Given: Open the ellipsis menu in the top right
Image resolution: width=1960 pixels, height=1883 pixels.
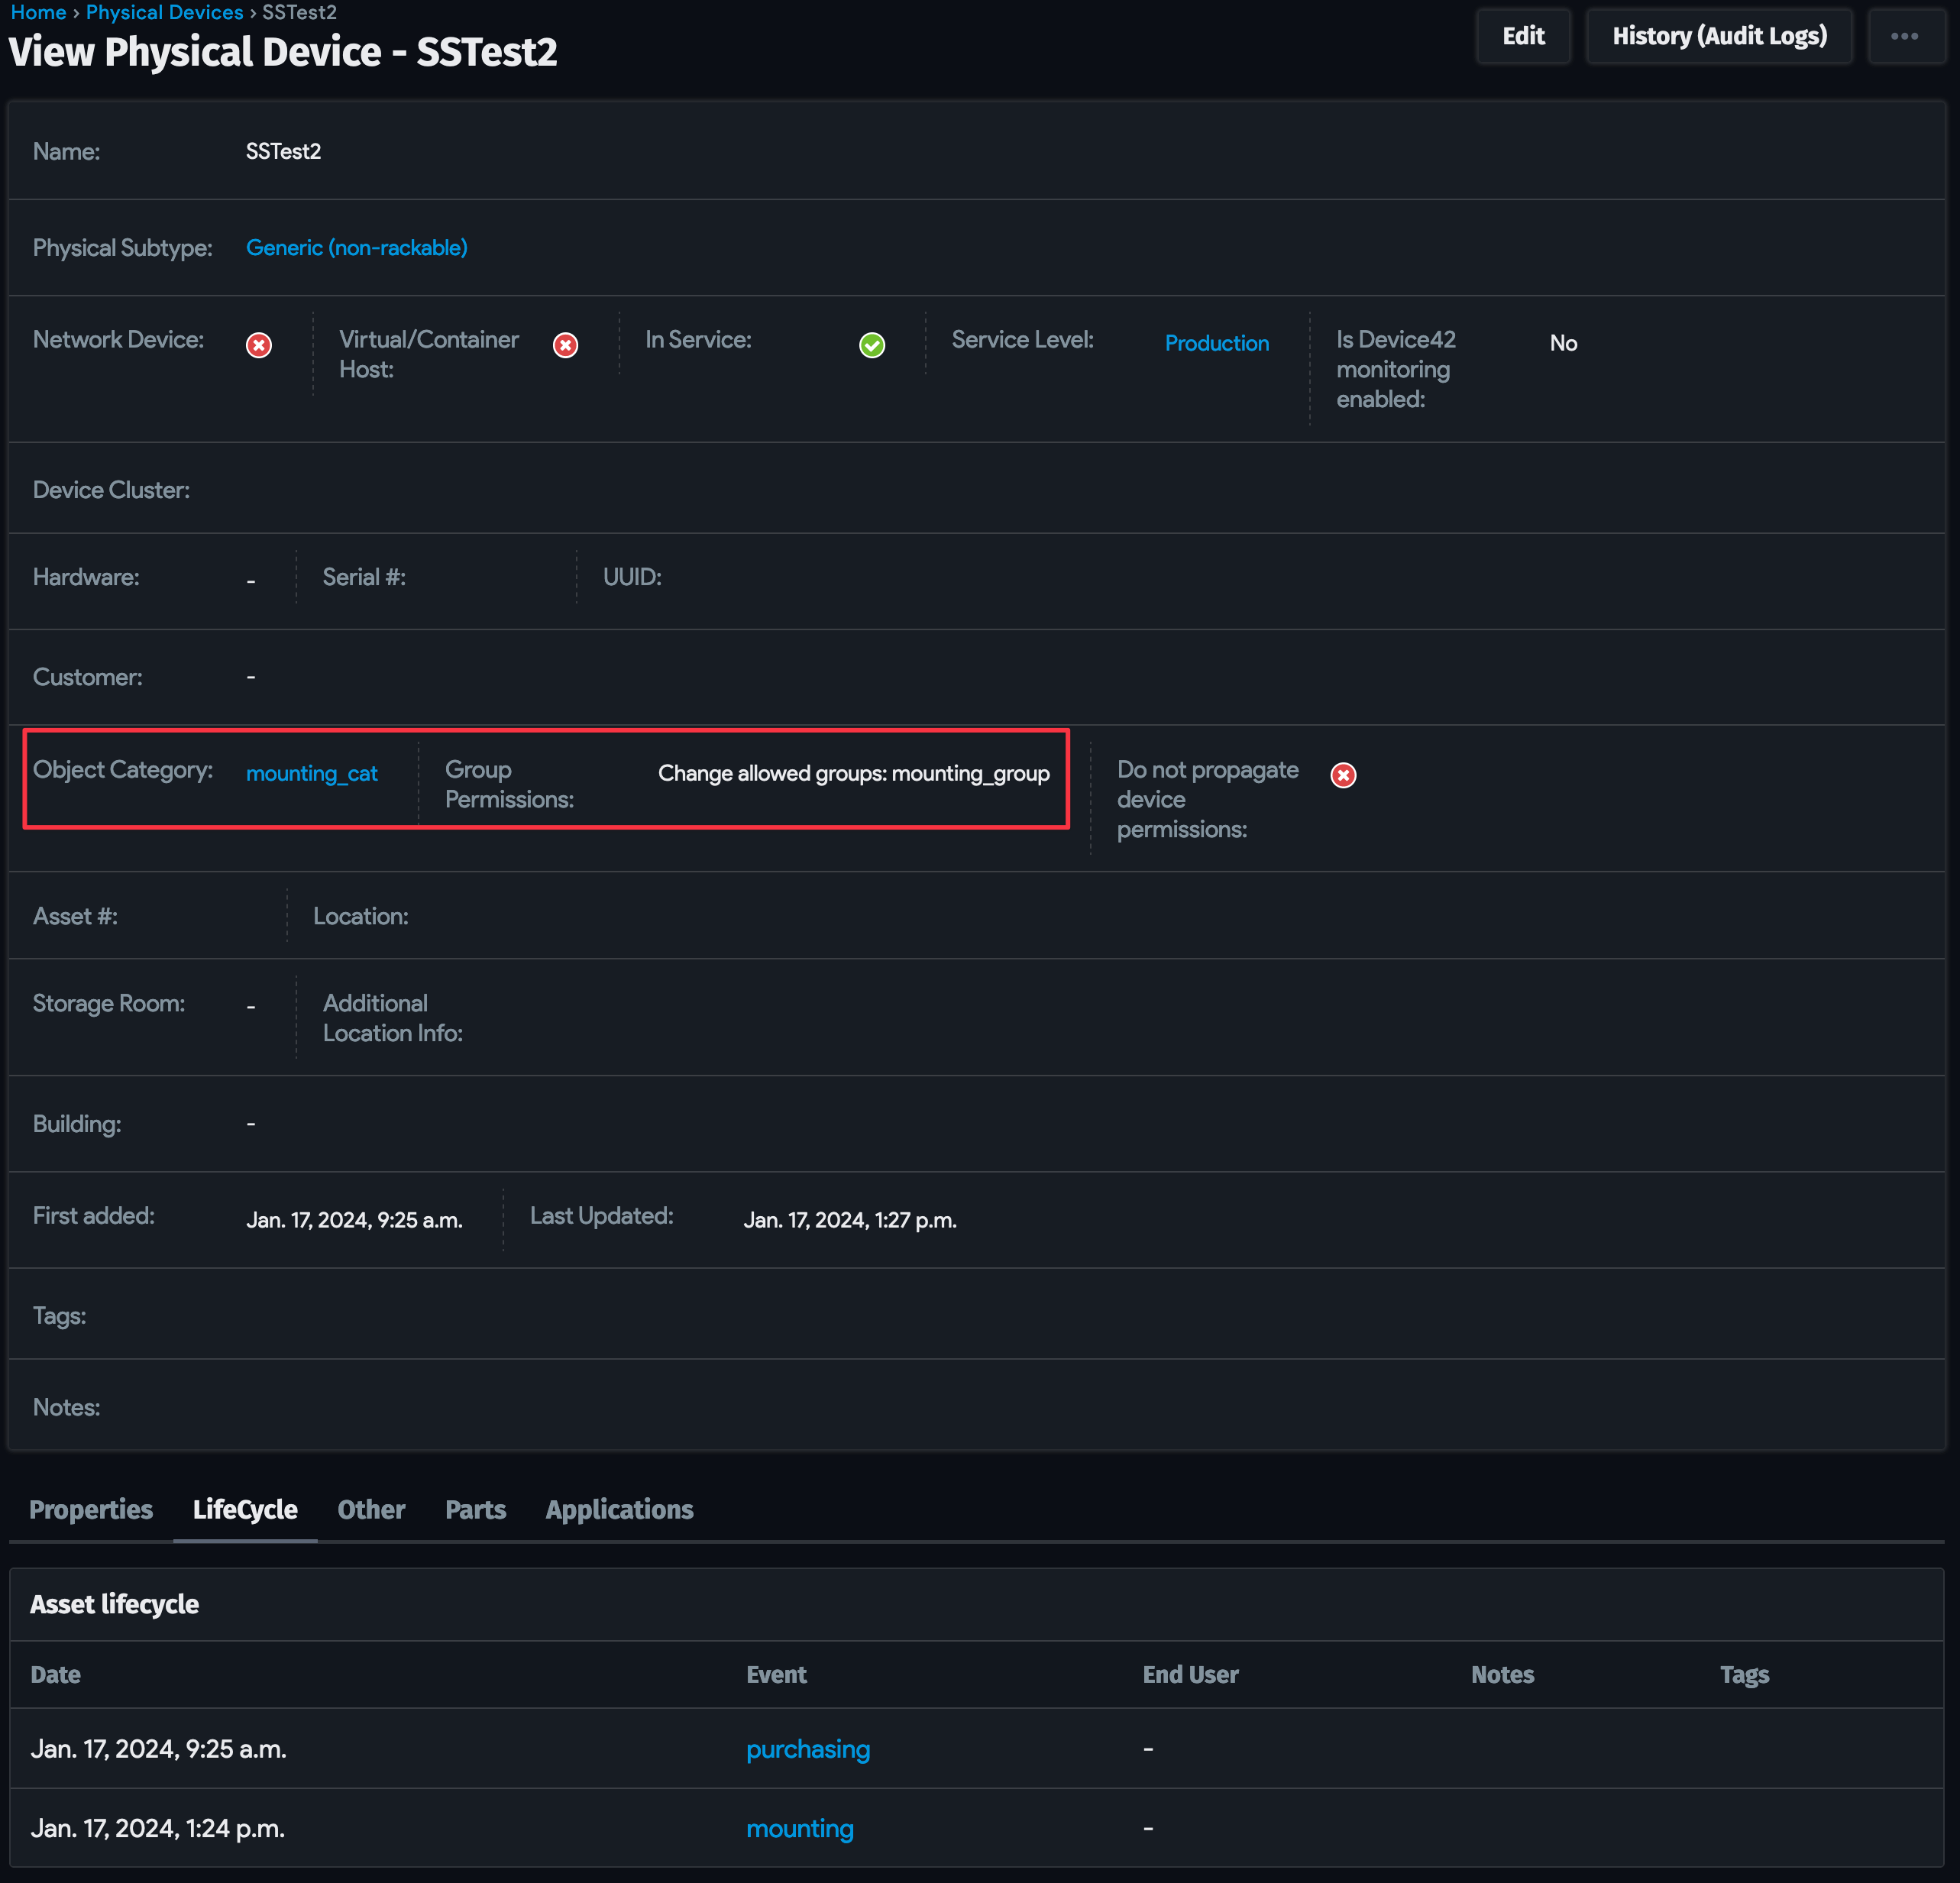Looking at the screenshot, I should tap(1905, 35).
